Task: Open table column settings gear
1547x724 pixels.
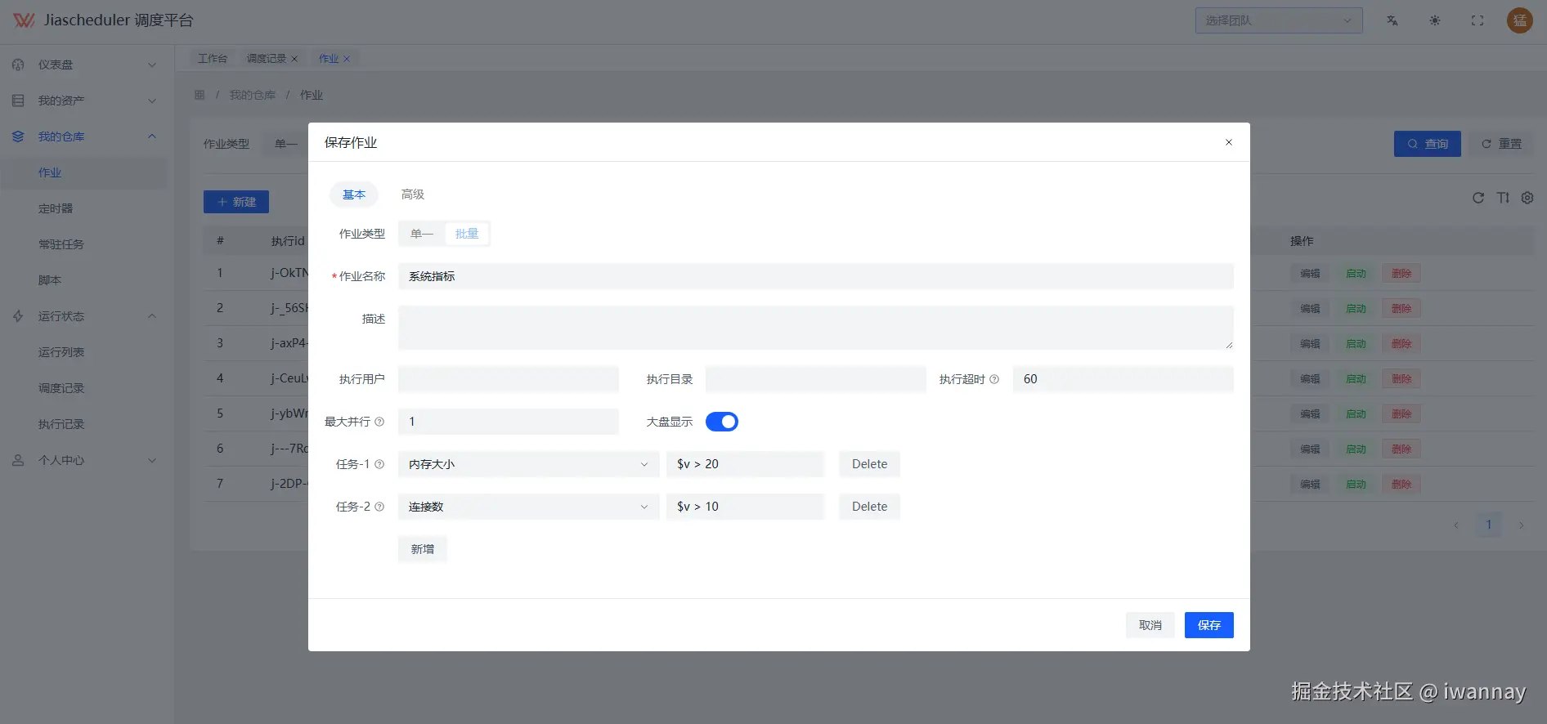Action: [x=1527, y=198]
